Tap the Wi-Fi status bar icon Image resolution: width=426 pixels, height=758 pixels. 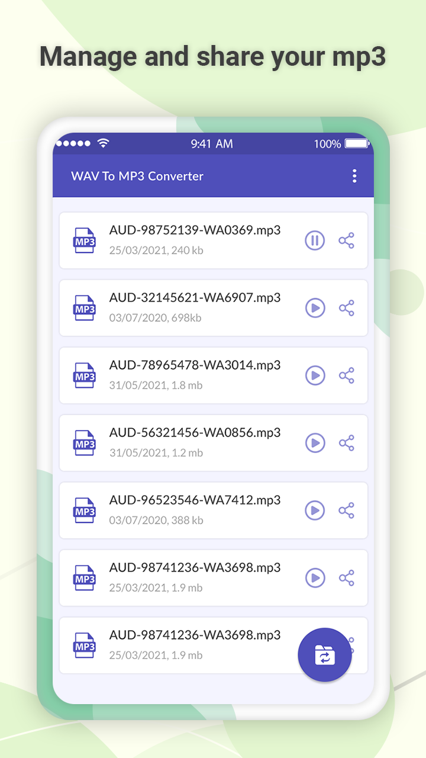pos(104,143)
